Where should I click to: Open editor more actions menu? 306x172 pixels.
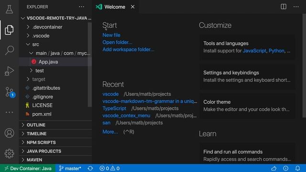[x=296, y=7]
